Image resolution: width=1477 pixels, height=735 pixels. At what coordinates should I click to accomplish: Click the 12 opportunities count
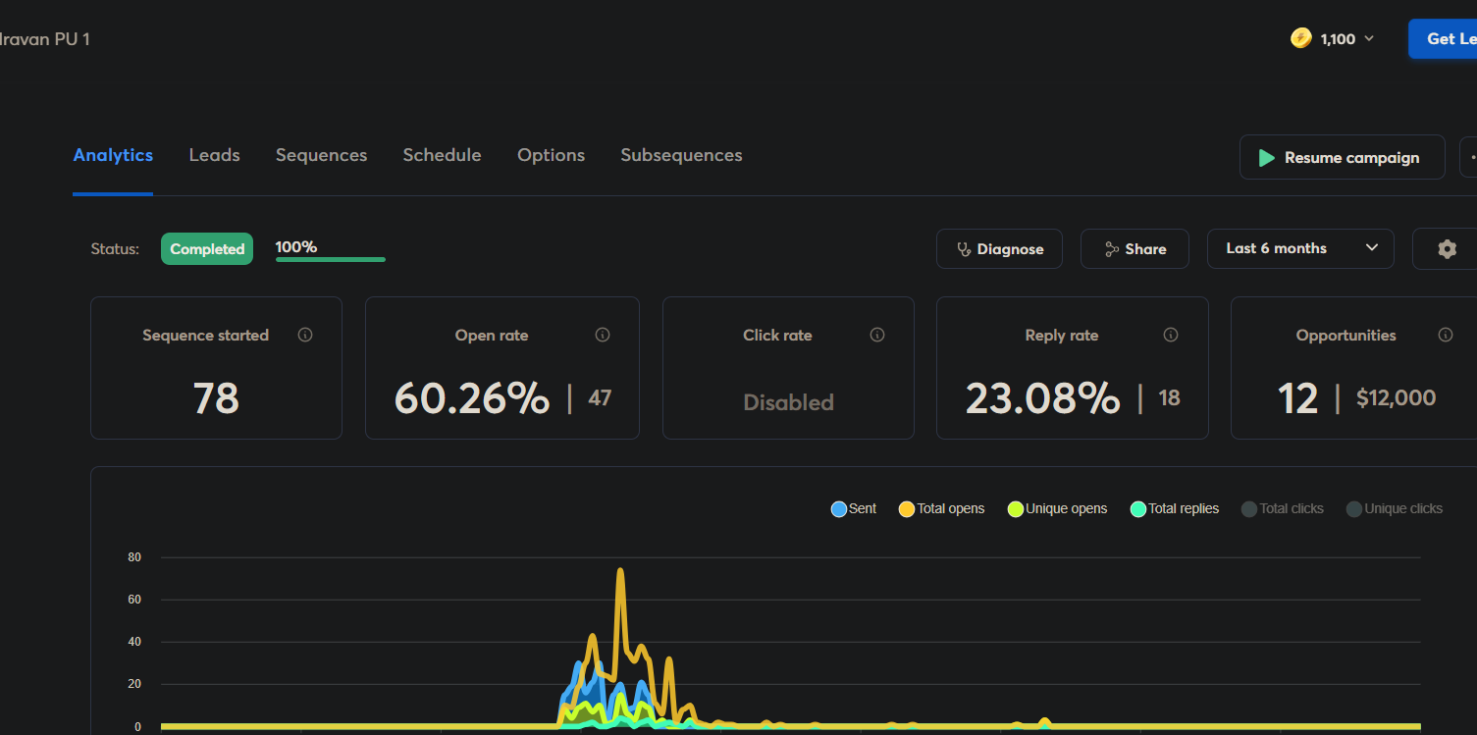pos(1297,398)
